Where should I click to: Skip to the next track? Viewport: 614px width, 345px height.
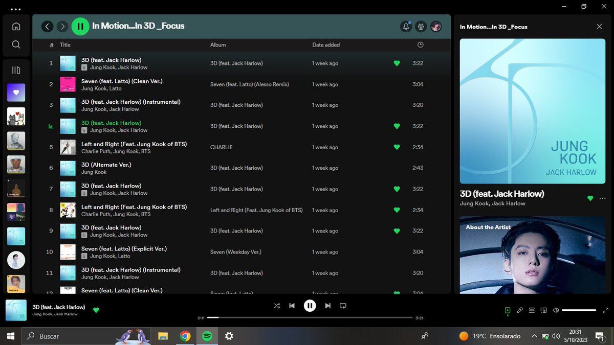point(327,306)
